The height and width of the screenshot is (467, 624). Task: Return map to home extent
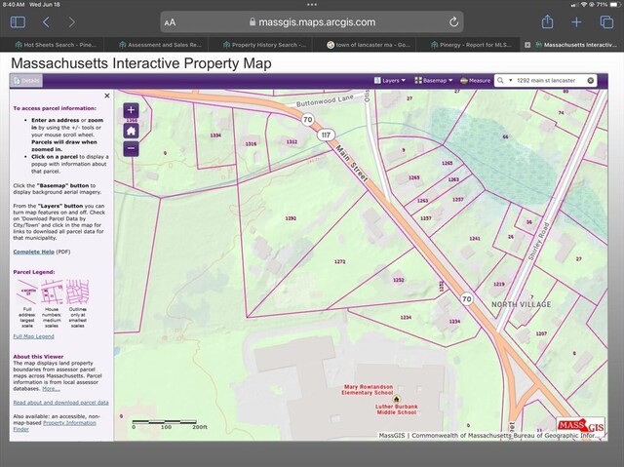click(x=131, y=131)
